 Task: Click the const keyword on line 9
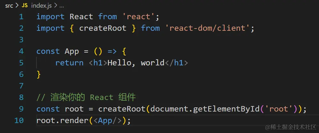(48, 109)
